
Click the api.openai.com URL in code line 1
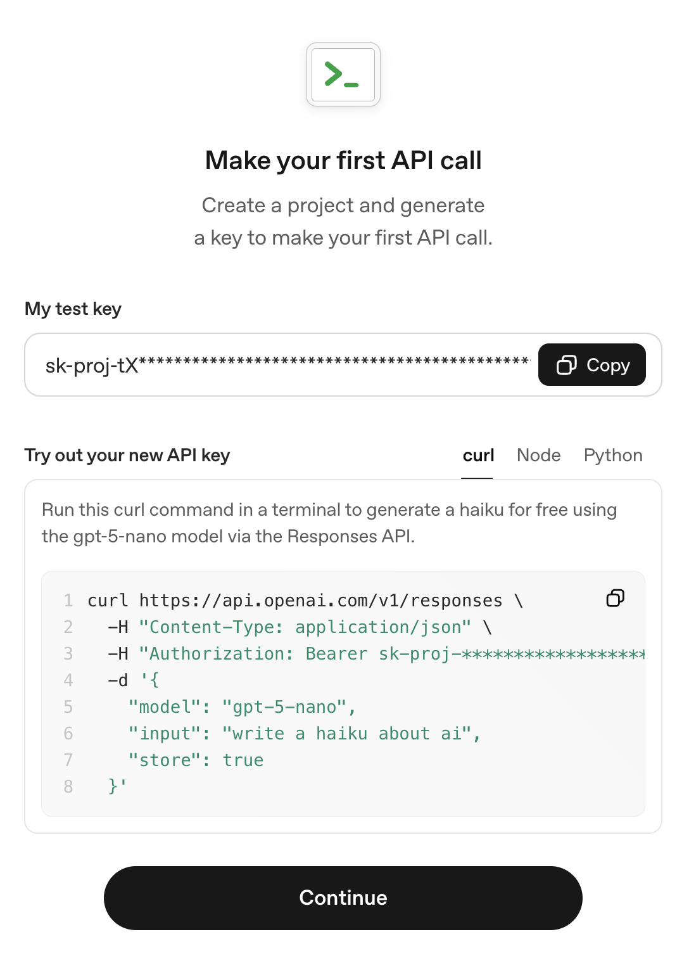coord(320,601)
